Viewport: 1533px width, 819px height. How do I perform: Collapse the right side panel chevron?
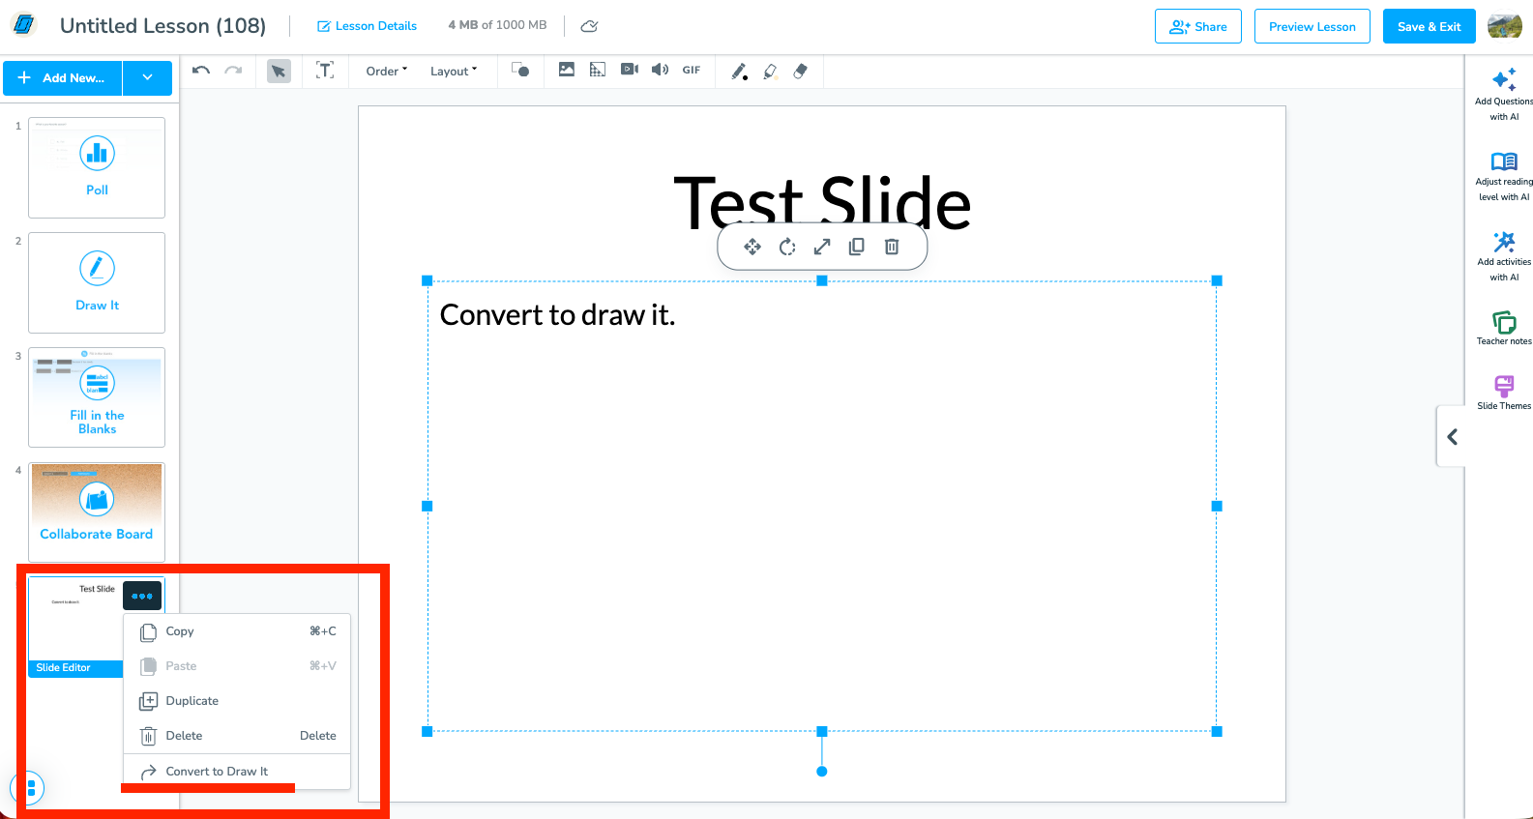1452,437
